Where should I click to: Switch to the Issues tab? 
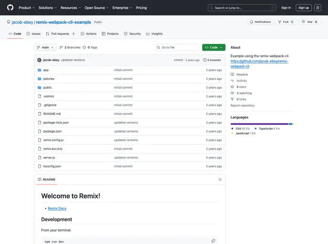pos(33,34)
